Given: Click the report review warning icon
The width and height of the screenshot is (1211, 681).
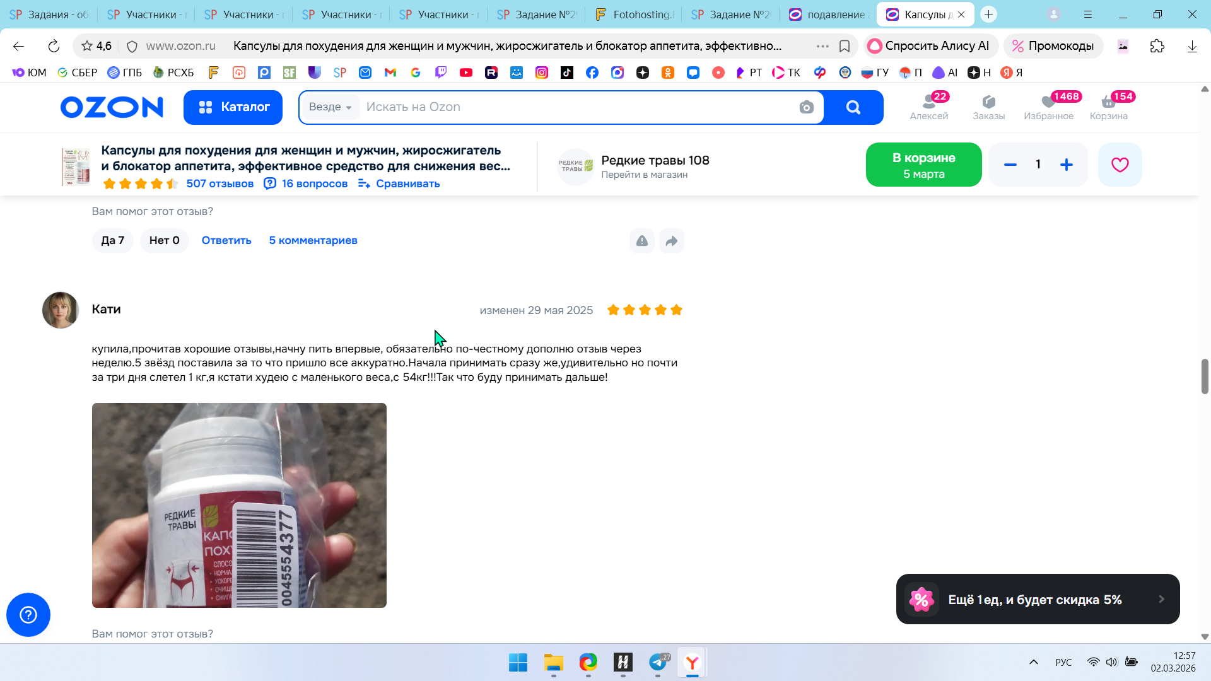Looking at the screenshot, I should point(641,241).
